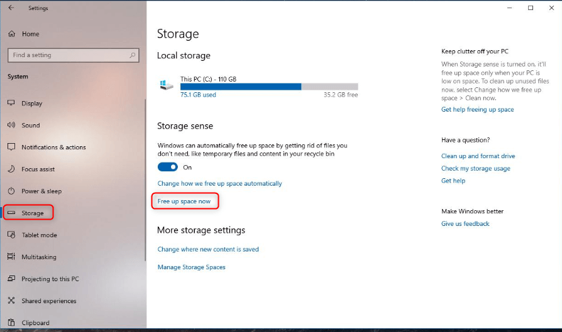
Task: Click the Multitasking icon in sidebar
Action: coord(11,257)
